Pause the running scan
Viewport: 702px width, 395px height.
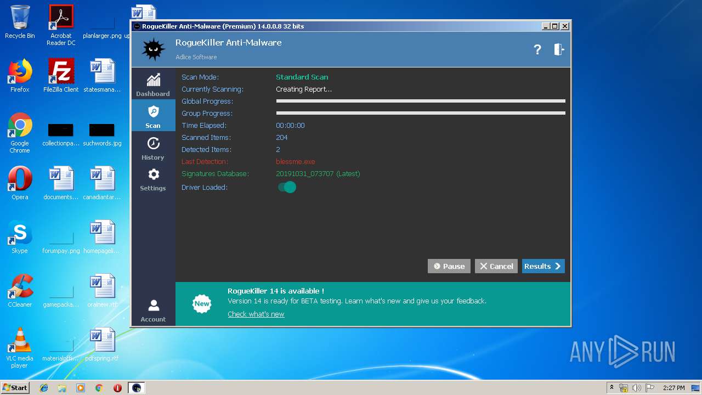click(x=449, y=266)
